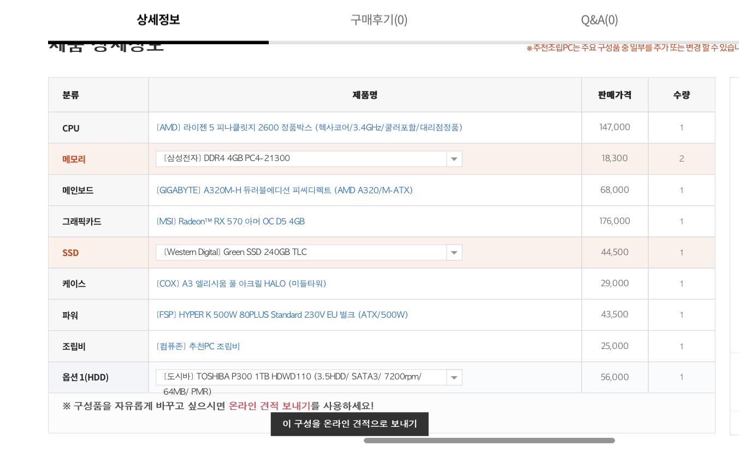The height and width of the screenshot is (452, 739).
Task: Click the horizontal scrollbar thumb
Action: point(489,441)
